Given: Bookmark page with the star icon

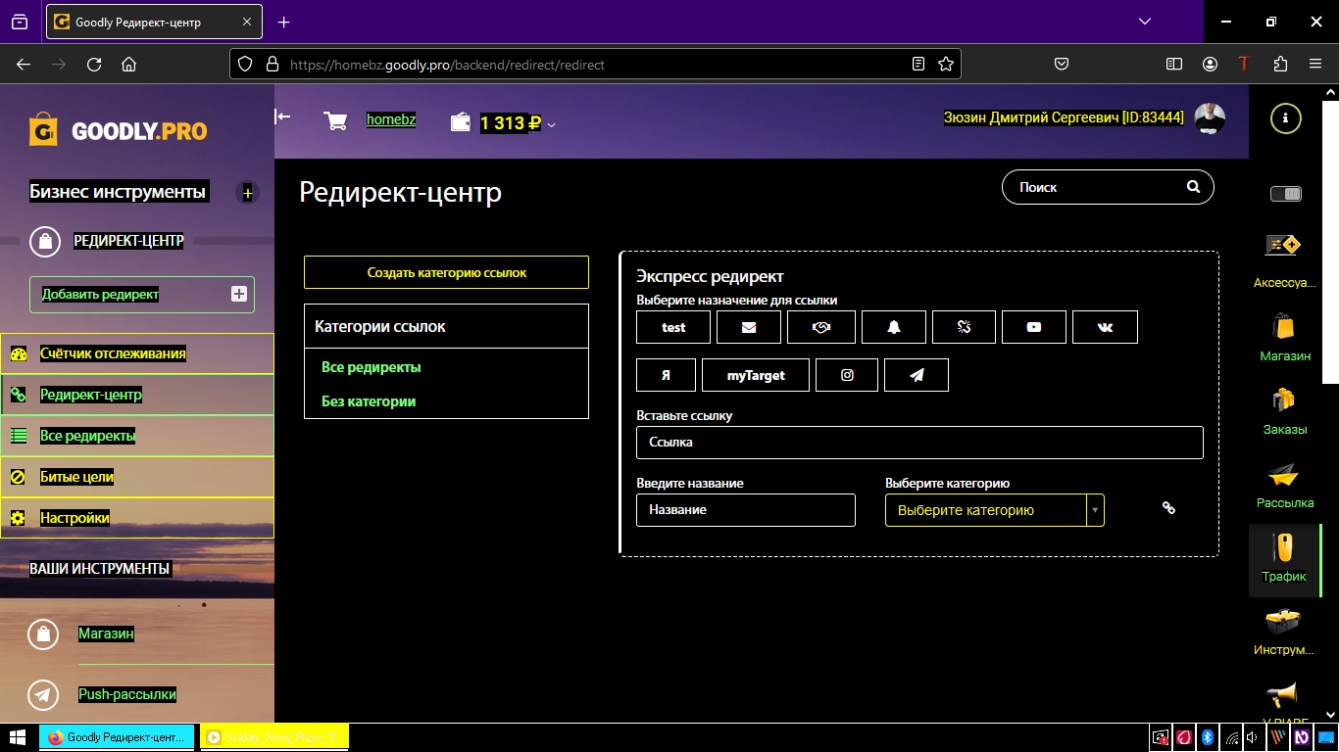Looking at the screenshot, I should 946,64.
